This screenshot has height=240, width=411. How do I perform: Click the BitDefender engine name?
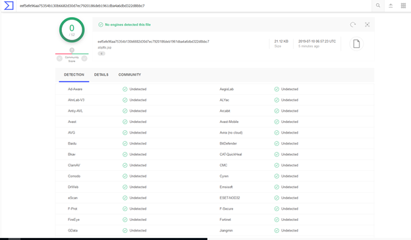229,143
